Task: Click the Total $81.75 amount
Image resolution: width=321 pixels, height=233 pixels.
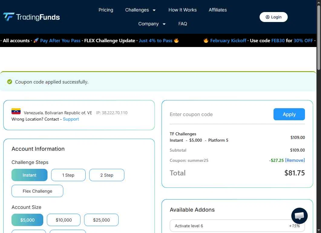Action: pyautogui.click(x=295, y=173)
